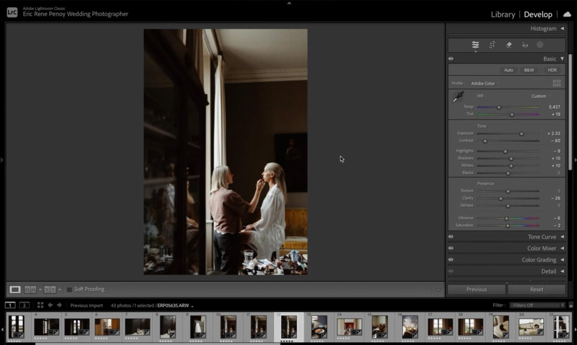The image size is (577, 345).
Task: Open the Masking tool icon
Action: [x=540, y=45]
